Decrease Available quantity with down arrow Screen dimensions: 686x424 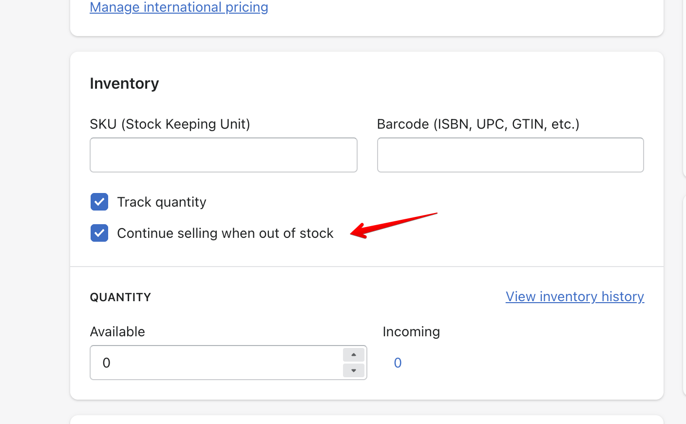pos(354,370)
